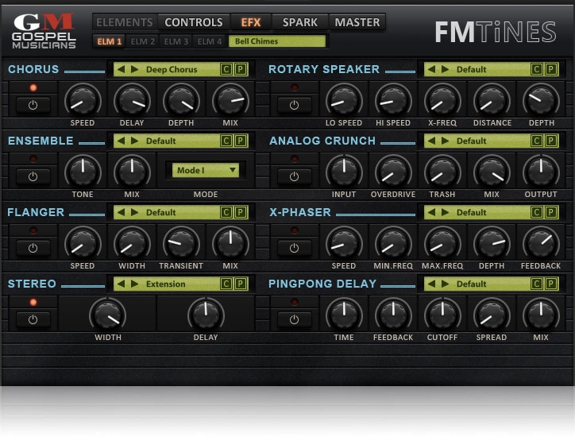
Task: Click the Pingpong Delay FEEDBACK knob
Action: click(x=393, y=315)
